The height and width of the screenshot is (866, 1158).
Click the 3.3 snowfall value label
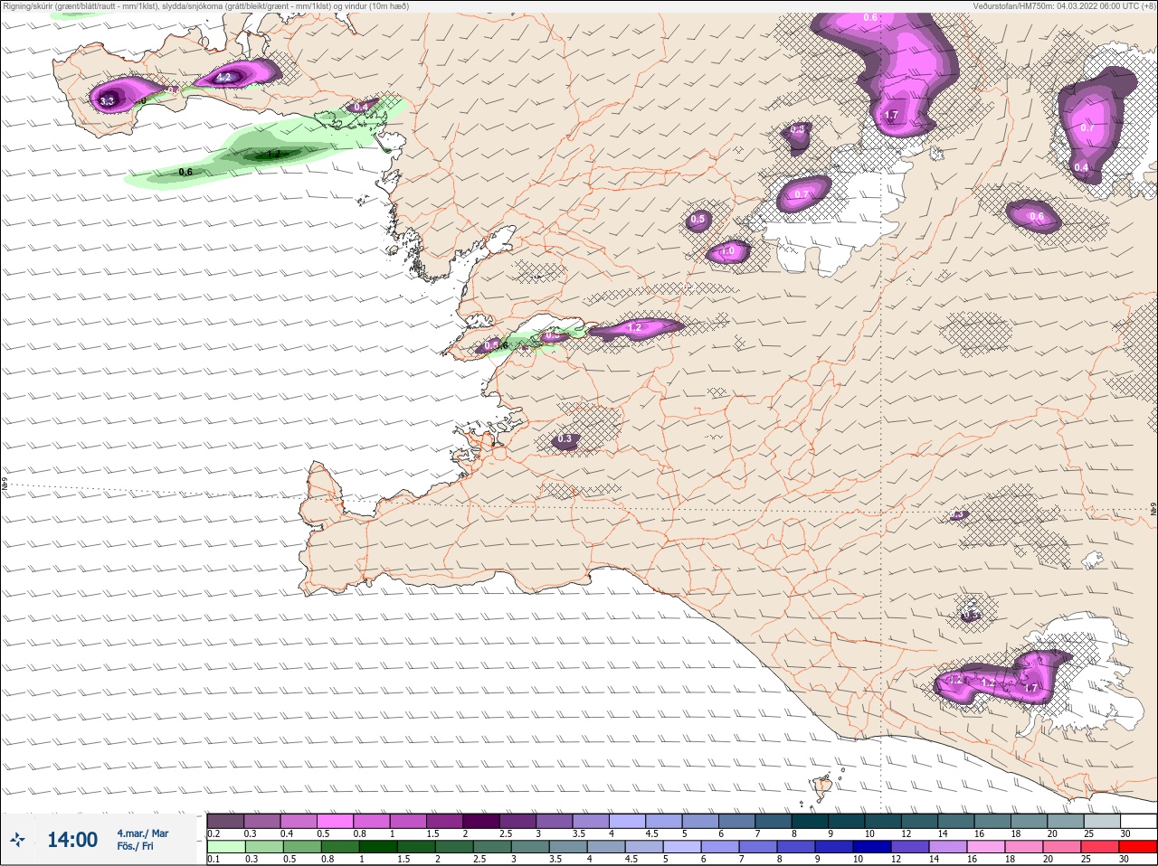coord(107,101)
